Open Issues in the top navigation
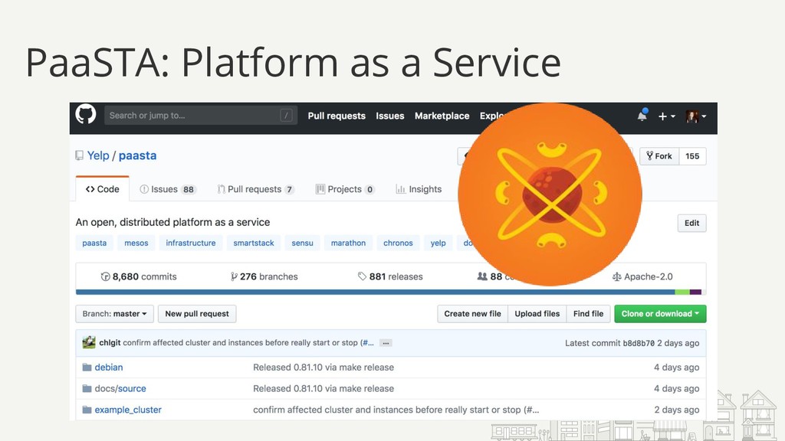Viewport: 785px width, 441px height. (390, 116)
